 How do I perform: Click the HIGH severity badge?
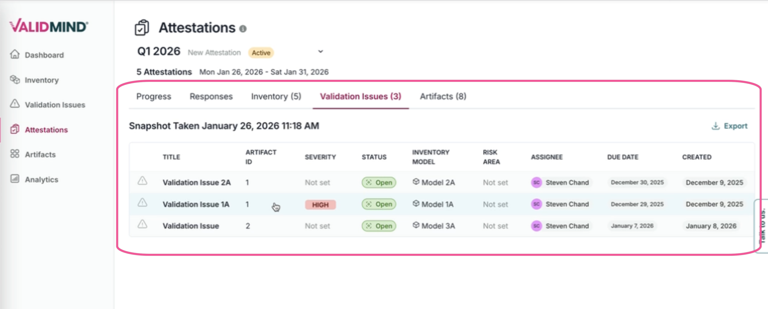click(320, 205)
